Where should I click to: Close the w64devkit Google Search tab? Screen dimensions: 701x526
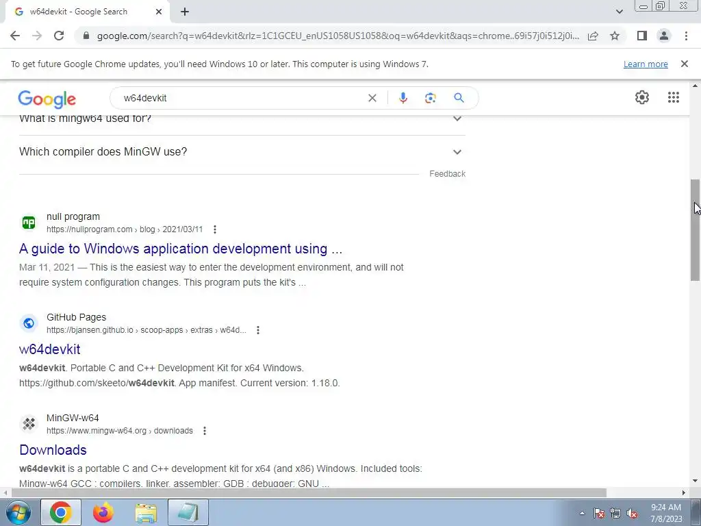pyautogui.click(x=159, y=12)
